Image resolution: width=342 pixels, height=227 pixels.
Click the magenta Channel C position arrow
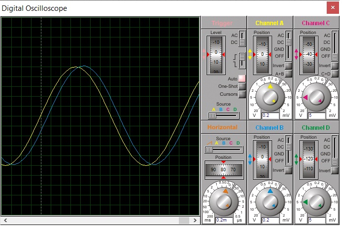coord(296,54)
